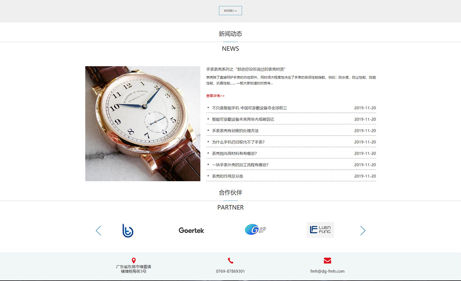Click the 合作伙伴 PARTNER section heading
The width and height of the screenshot is (461, 281).
tap(230, 192)
